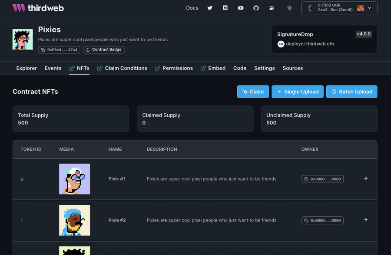Open the Code tab

tap(240, 68)
